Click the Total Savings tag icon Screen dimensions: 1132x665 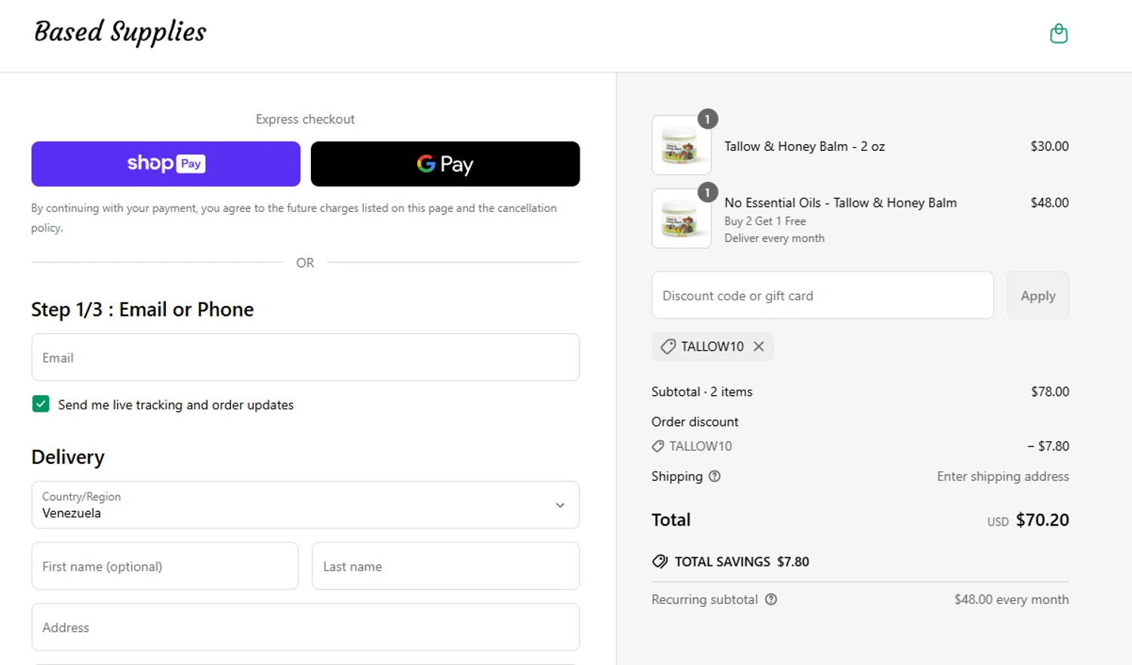[x=660, y=562]
